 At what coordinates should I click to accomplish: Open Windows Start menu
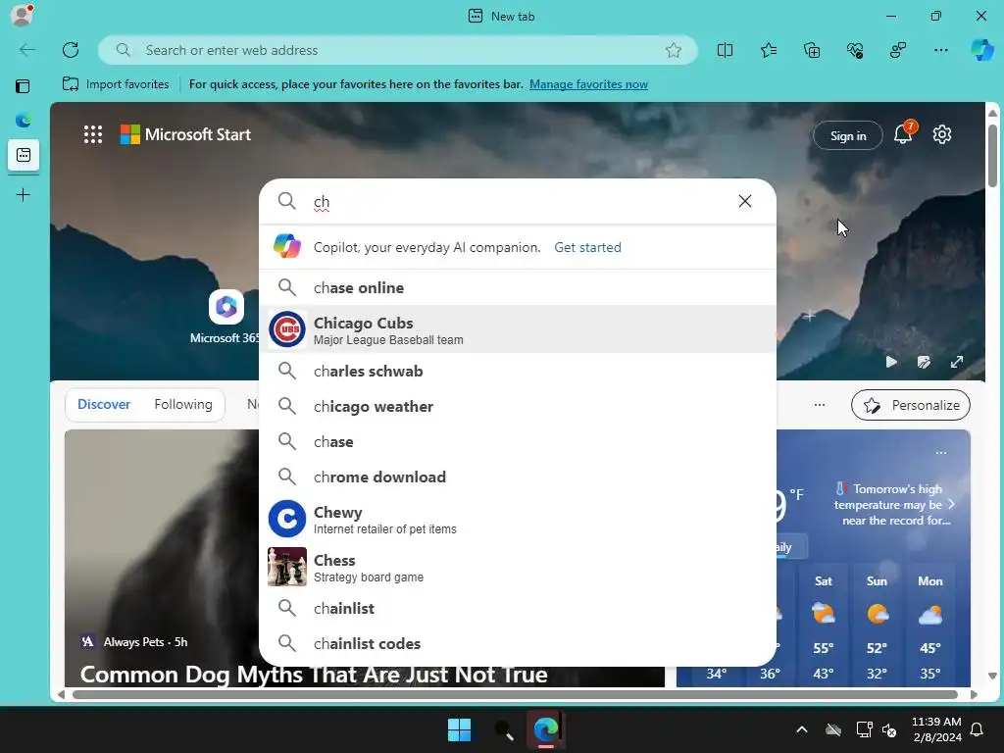(x=459, y=729)
